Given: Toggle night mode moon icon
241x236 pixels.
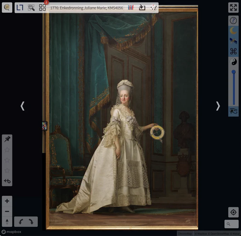Looking at the screenshot, I should click(x=233, y=31).
